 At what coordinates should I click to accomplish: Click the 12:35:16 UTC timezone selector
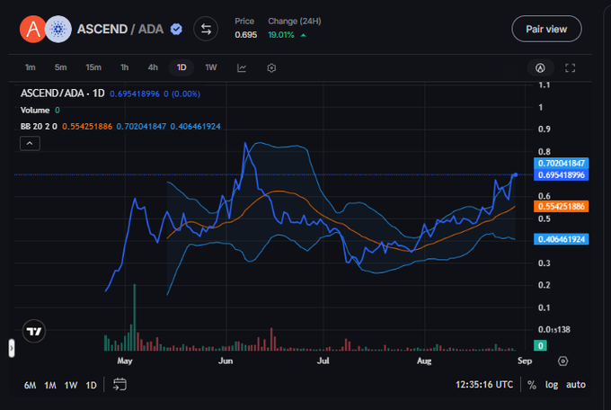click(x=484, y=385)
